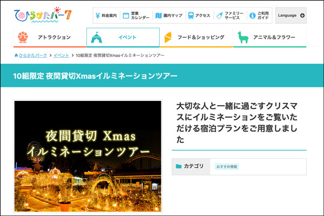Viewport: 324px width, 216px height.
Task: Click the ひらかたパーク logo
Action: tap(43, 15)
